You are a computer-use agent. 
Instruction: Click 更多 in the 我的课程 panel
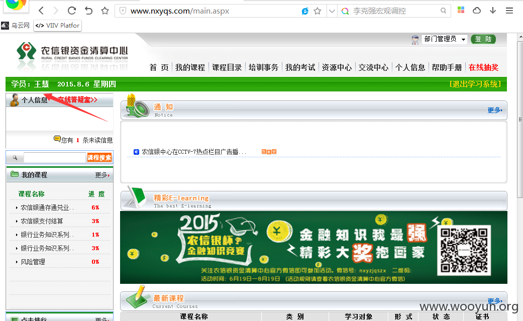pos(102,175)
